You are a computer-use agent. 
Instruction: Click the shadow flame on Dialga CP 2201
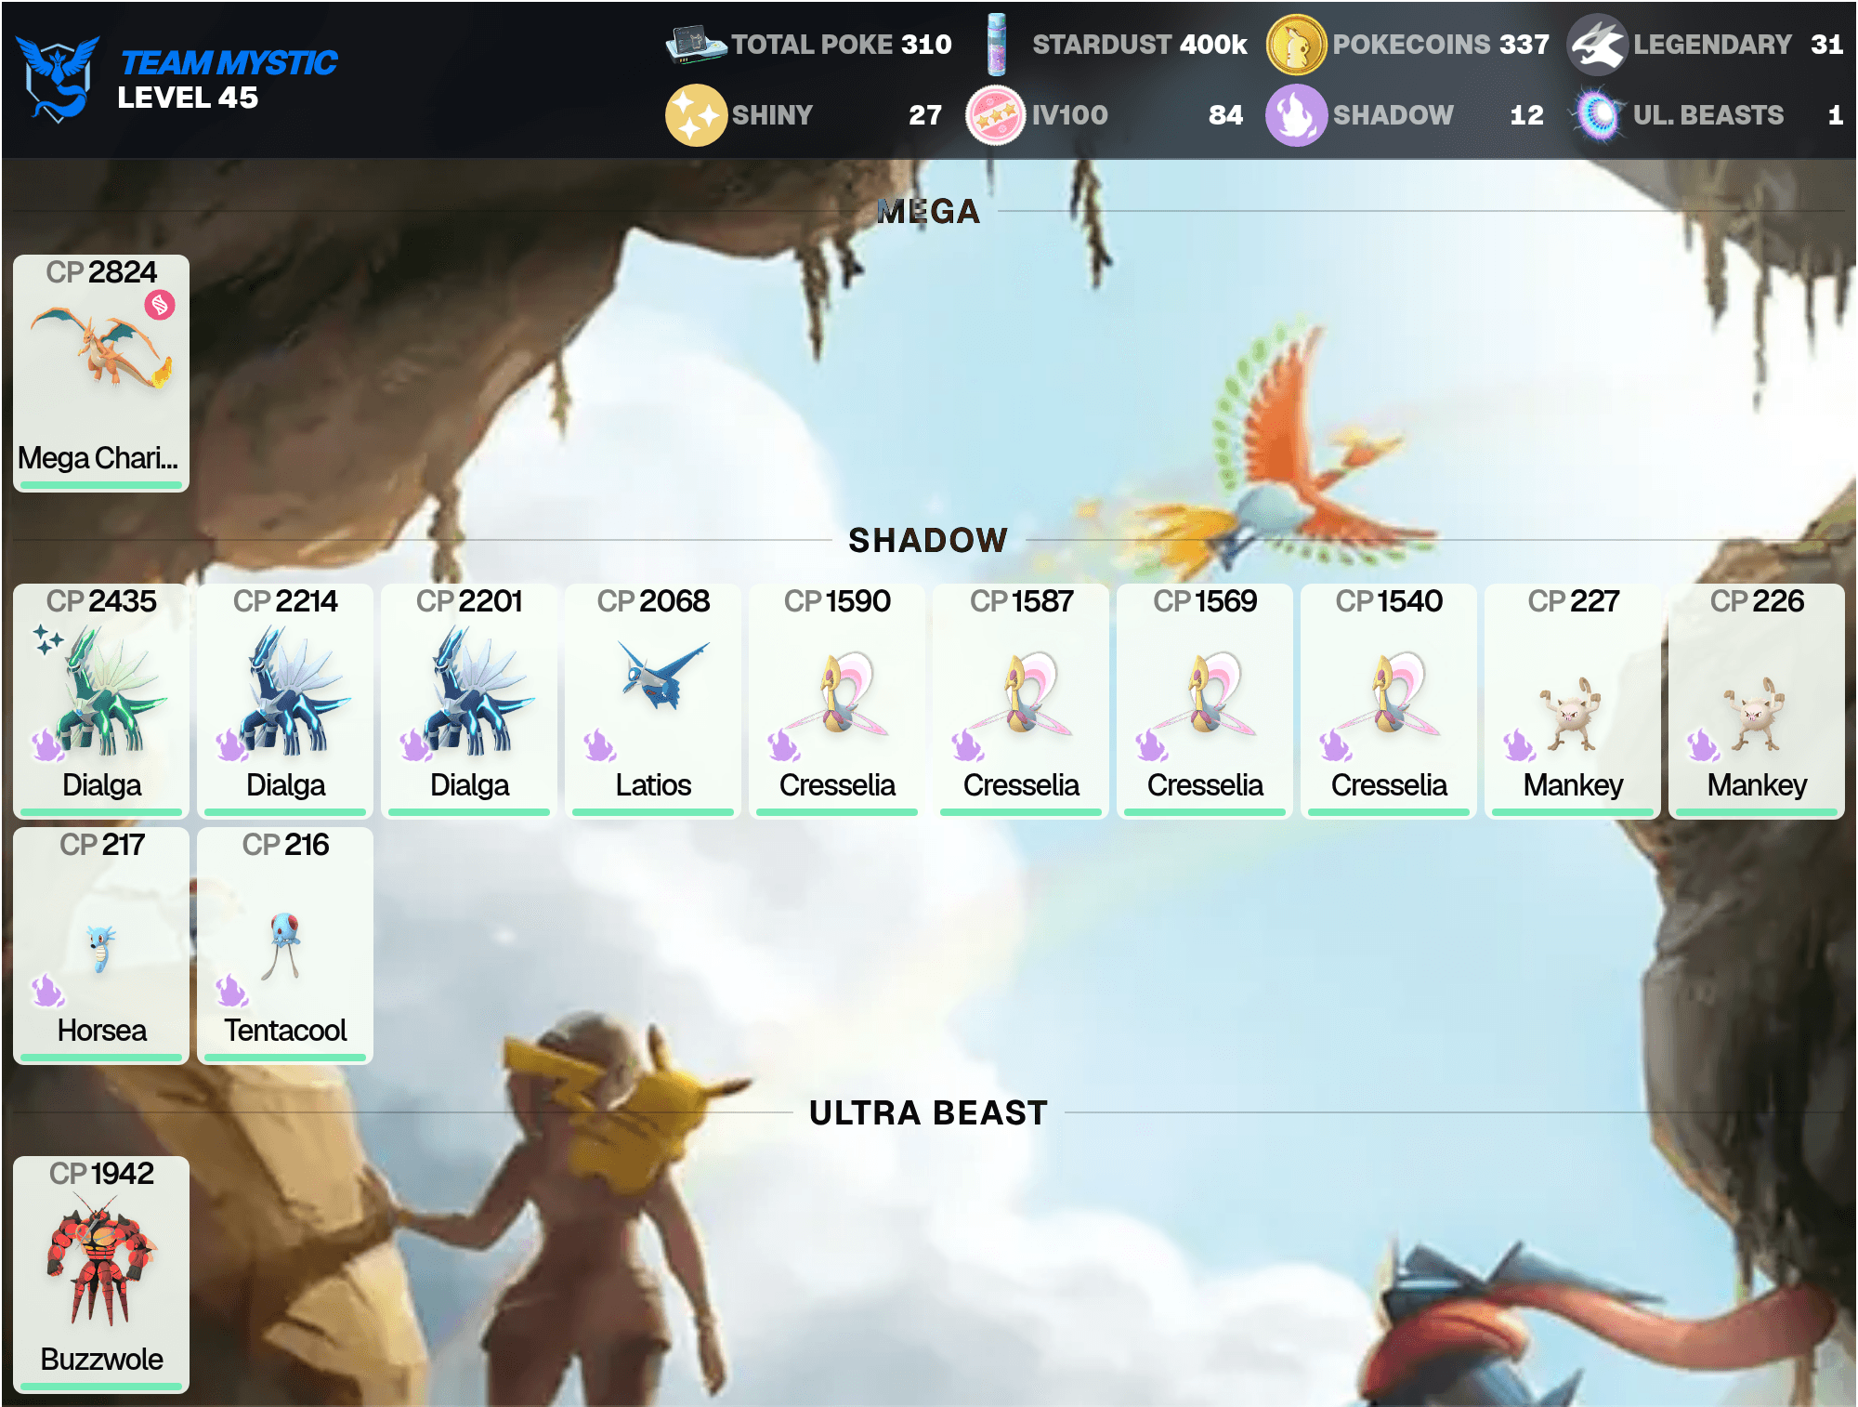pyautogui.click(x=415, y=744)
